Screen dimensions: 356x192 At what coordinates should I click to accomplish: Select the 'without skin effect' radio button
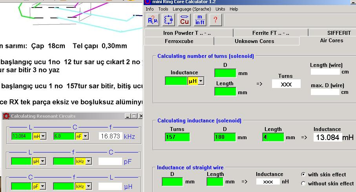point(303,183)
